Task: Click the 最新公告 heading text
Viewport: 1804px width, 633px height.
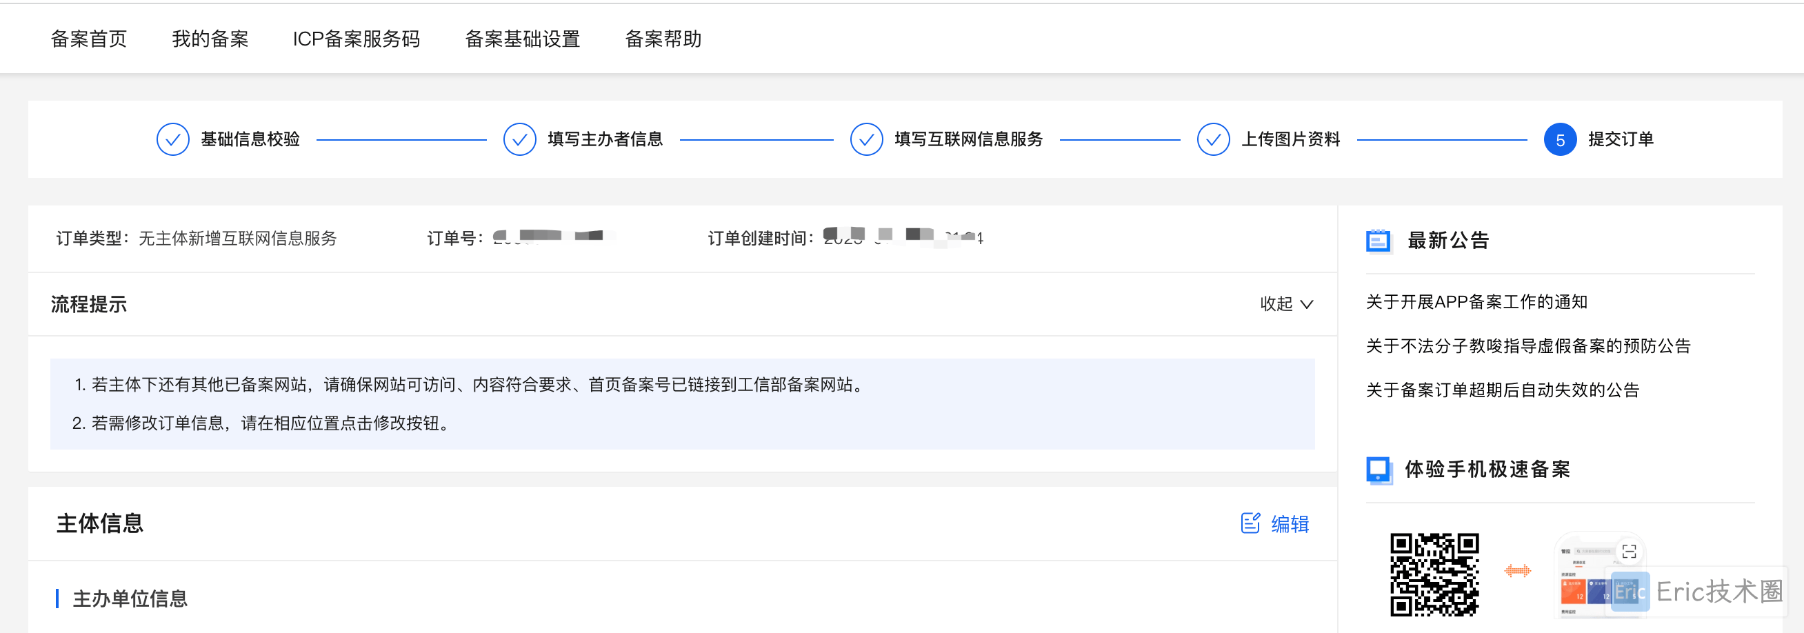Action: click(1447, 241)
